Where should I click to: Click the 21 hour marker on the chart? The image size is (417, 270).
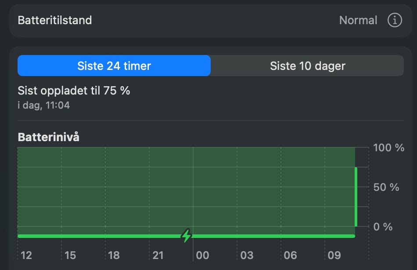pyautogui.click(x=158, y=255)
